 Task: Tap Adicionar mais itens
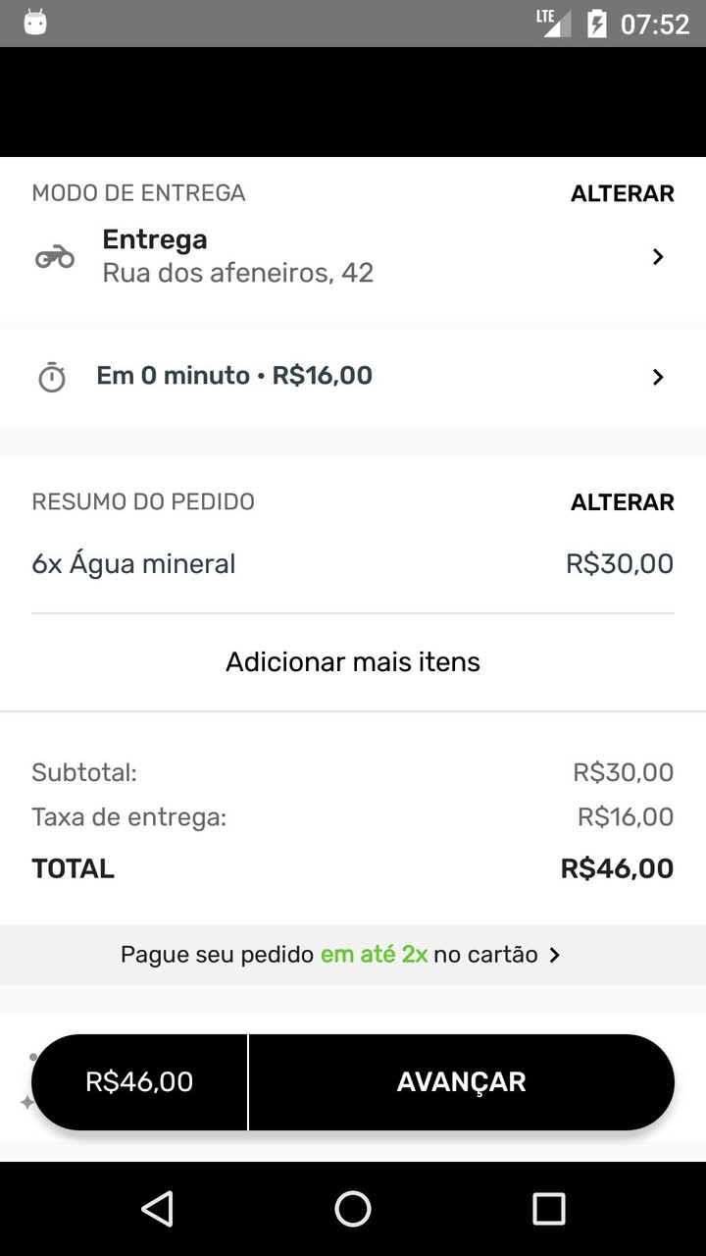coord(353,662)
